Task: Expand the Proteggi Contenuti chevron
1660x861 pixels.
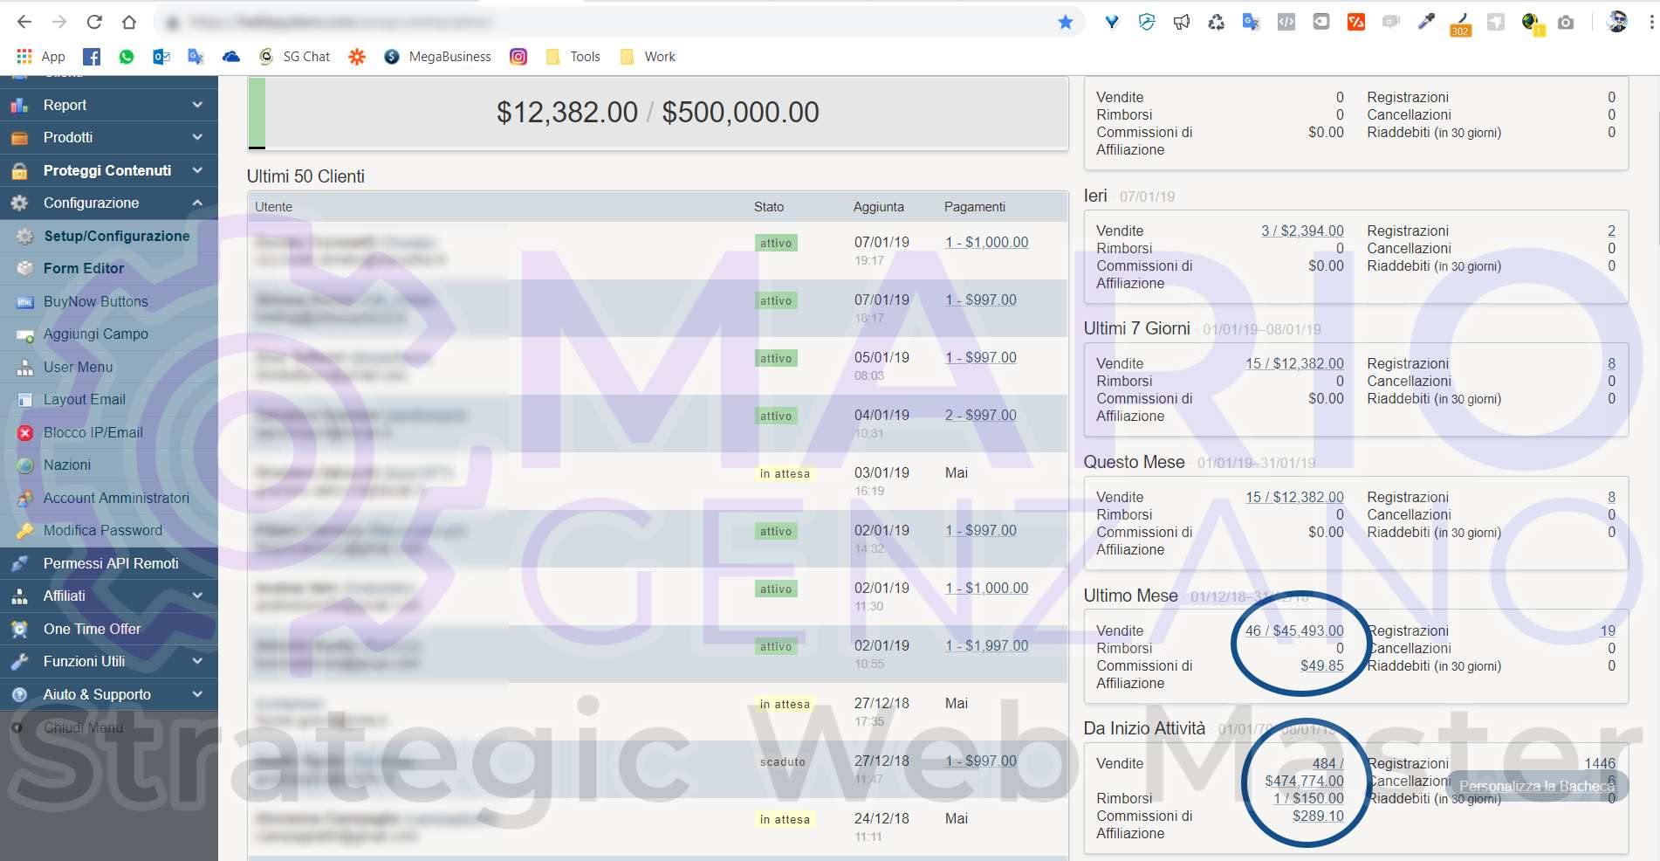Action: click(198, 170)
